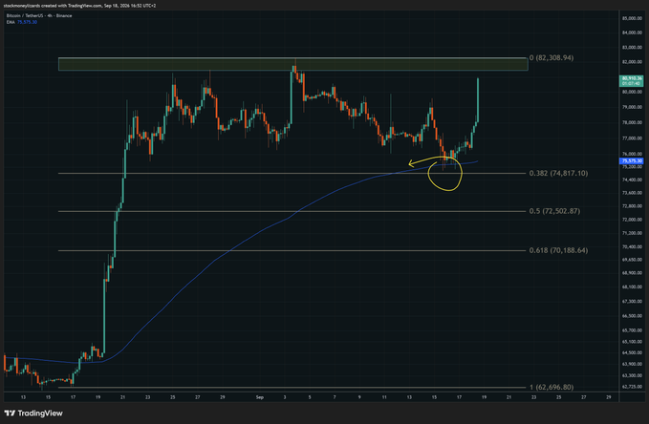649x424 pixels.
Task: Select the 1 Fibonacci level line at bottom
Action: [x=292, y=388]
